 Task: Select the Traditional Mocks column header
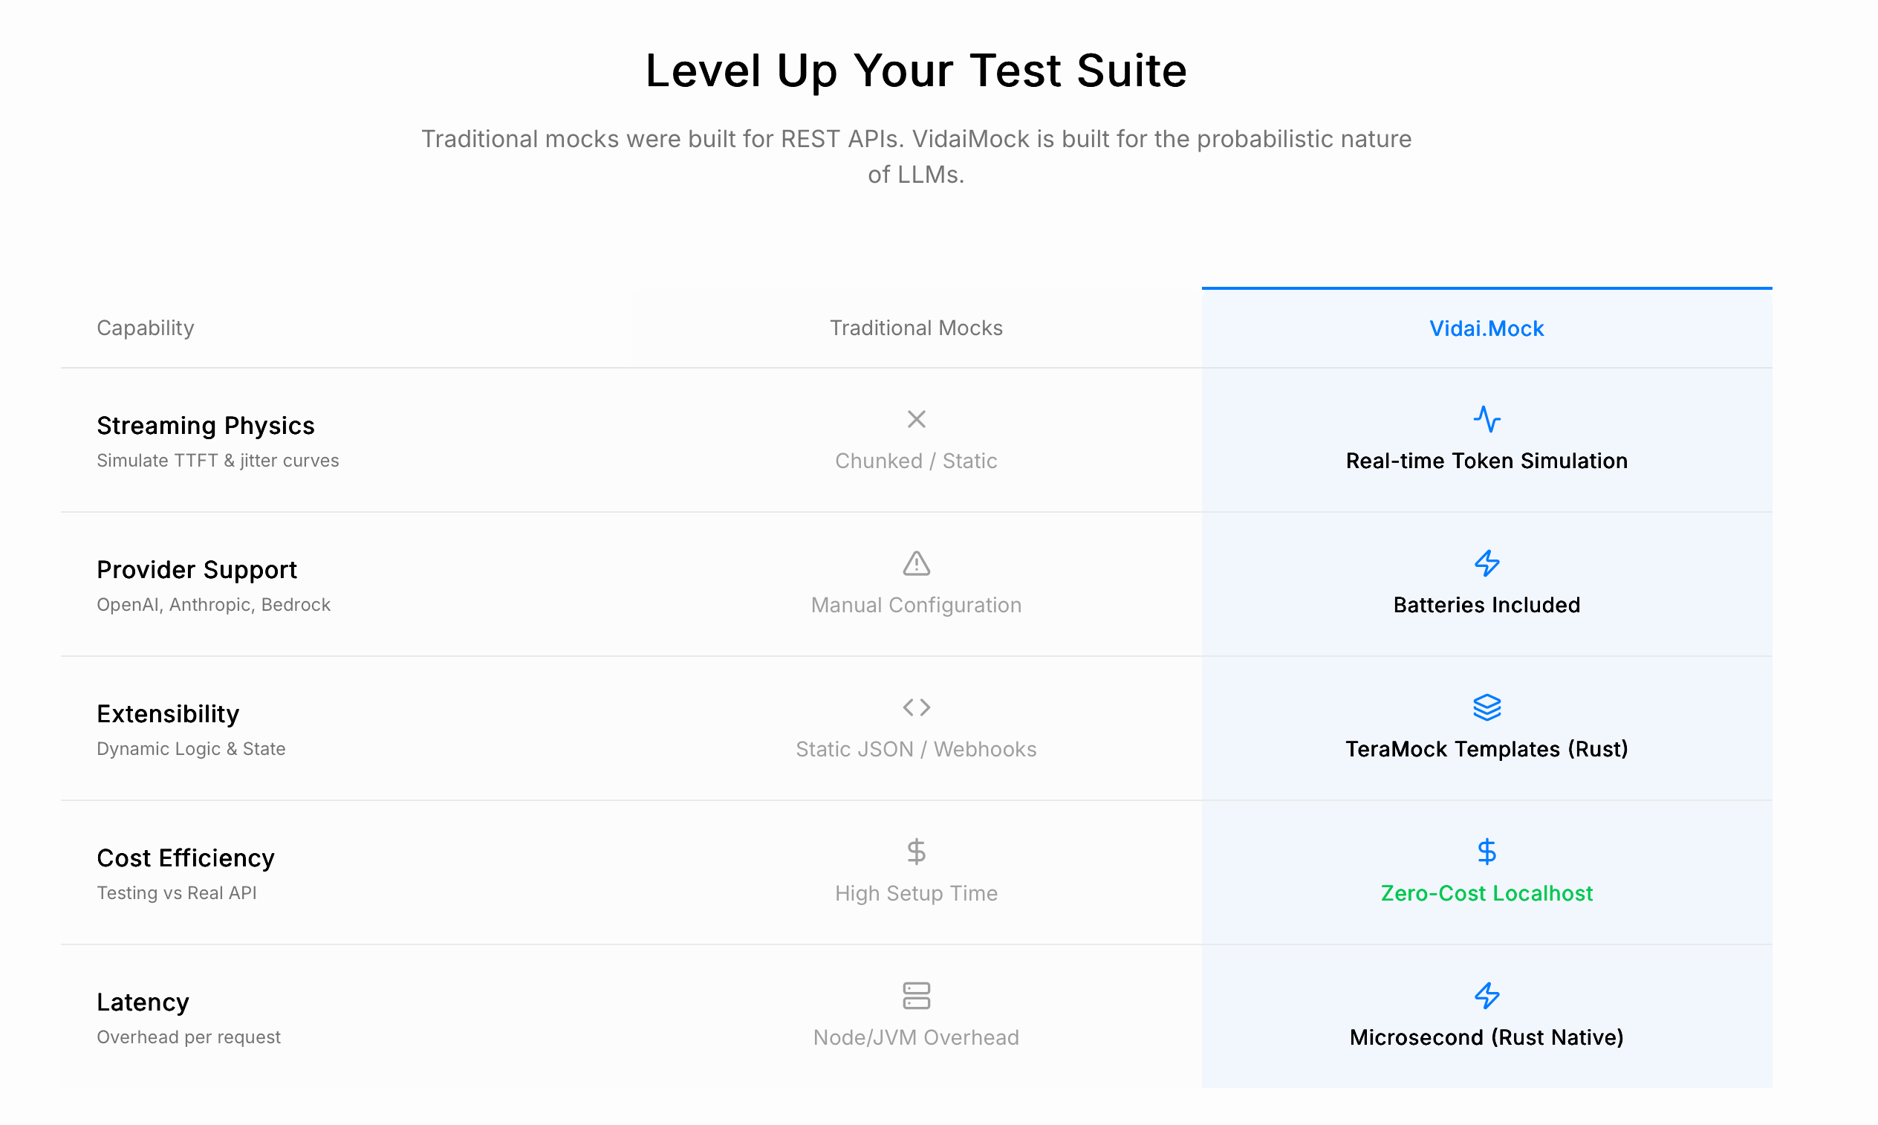pos(915,328)
